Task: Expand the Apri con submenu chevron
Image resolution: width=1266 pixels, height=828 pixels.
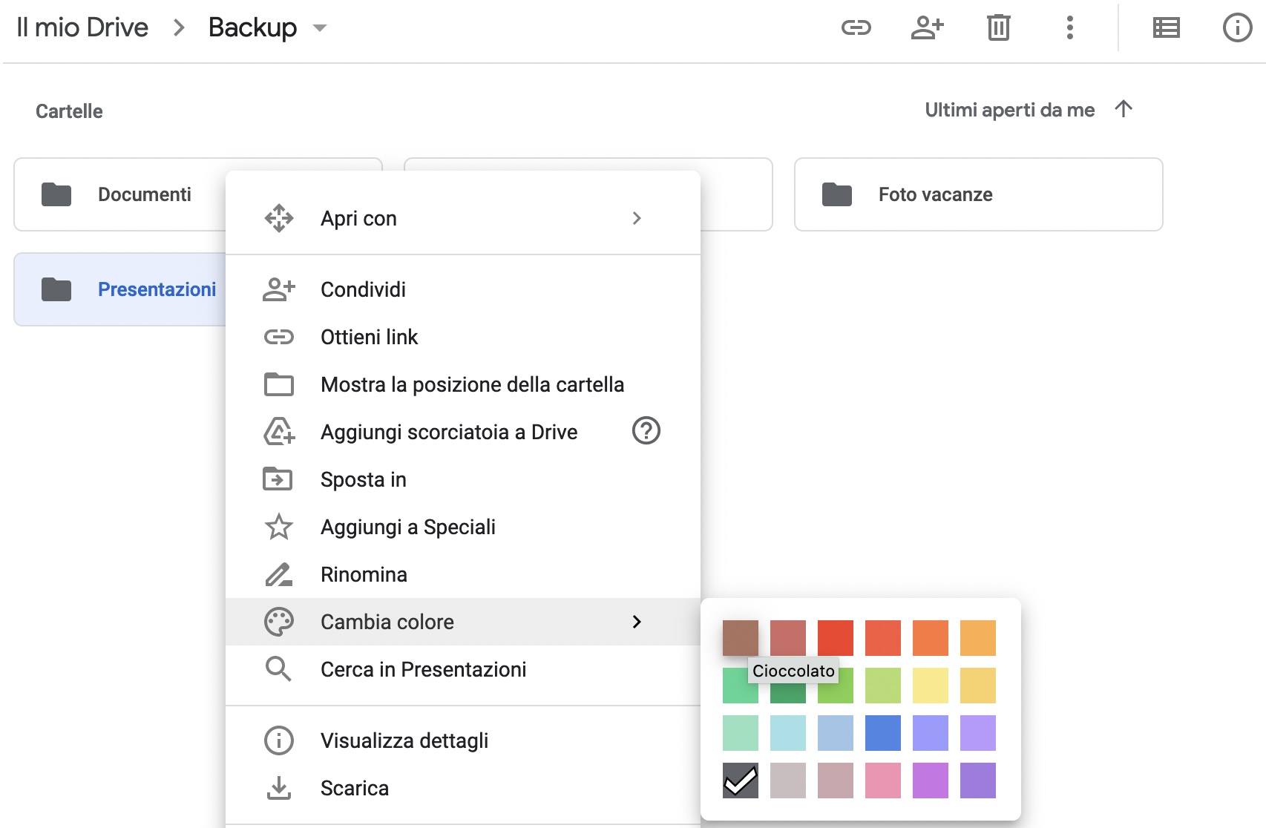Action: [x=637, y=218]
